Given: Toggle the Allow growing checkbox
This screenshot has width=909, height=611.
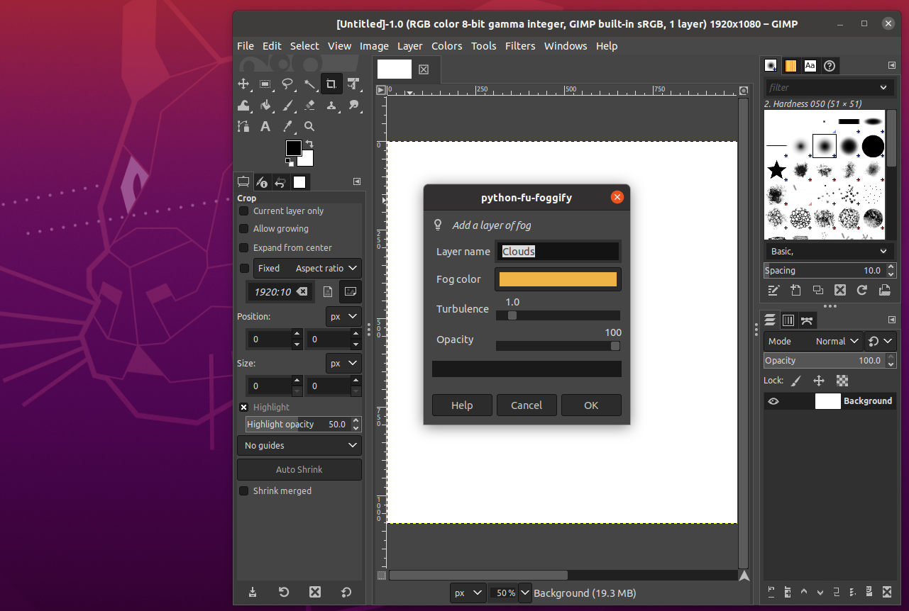Looking at the screenshot, I should (x=244, y=229).
